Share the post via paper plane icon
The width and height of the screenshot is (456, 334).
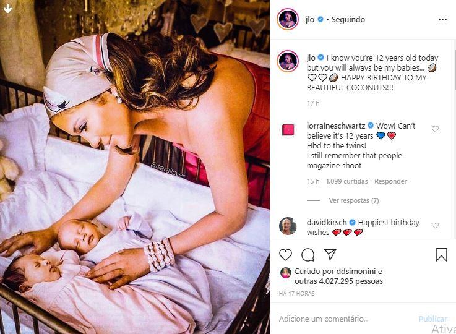(330, 254)
